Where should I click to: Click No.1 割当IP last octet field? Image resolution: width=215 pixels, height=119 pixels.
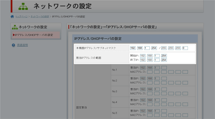164,68
